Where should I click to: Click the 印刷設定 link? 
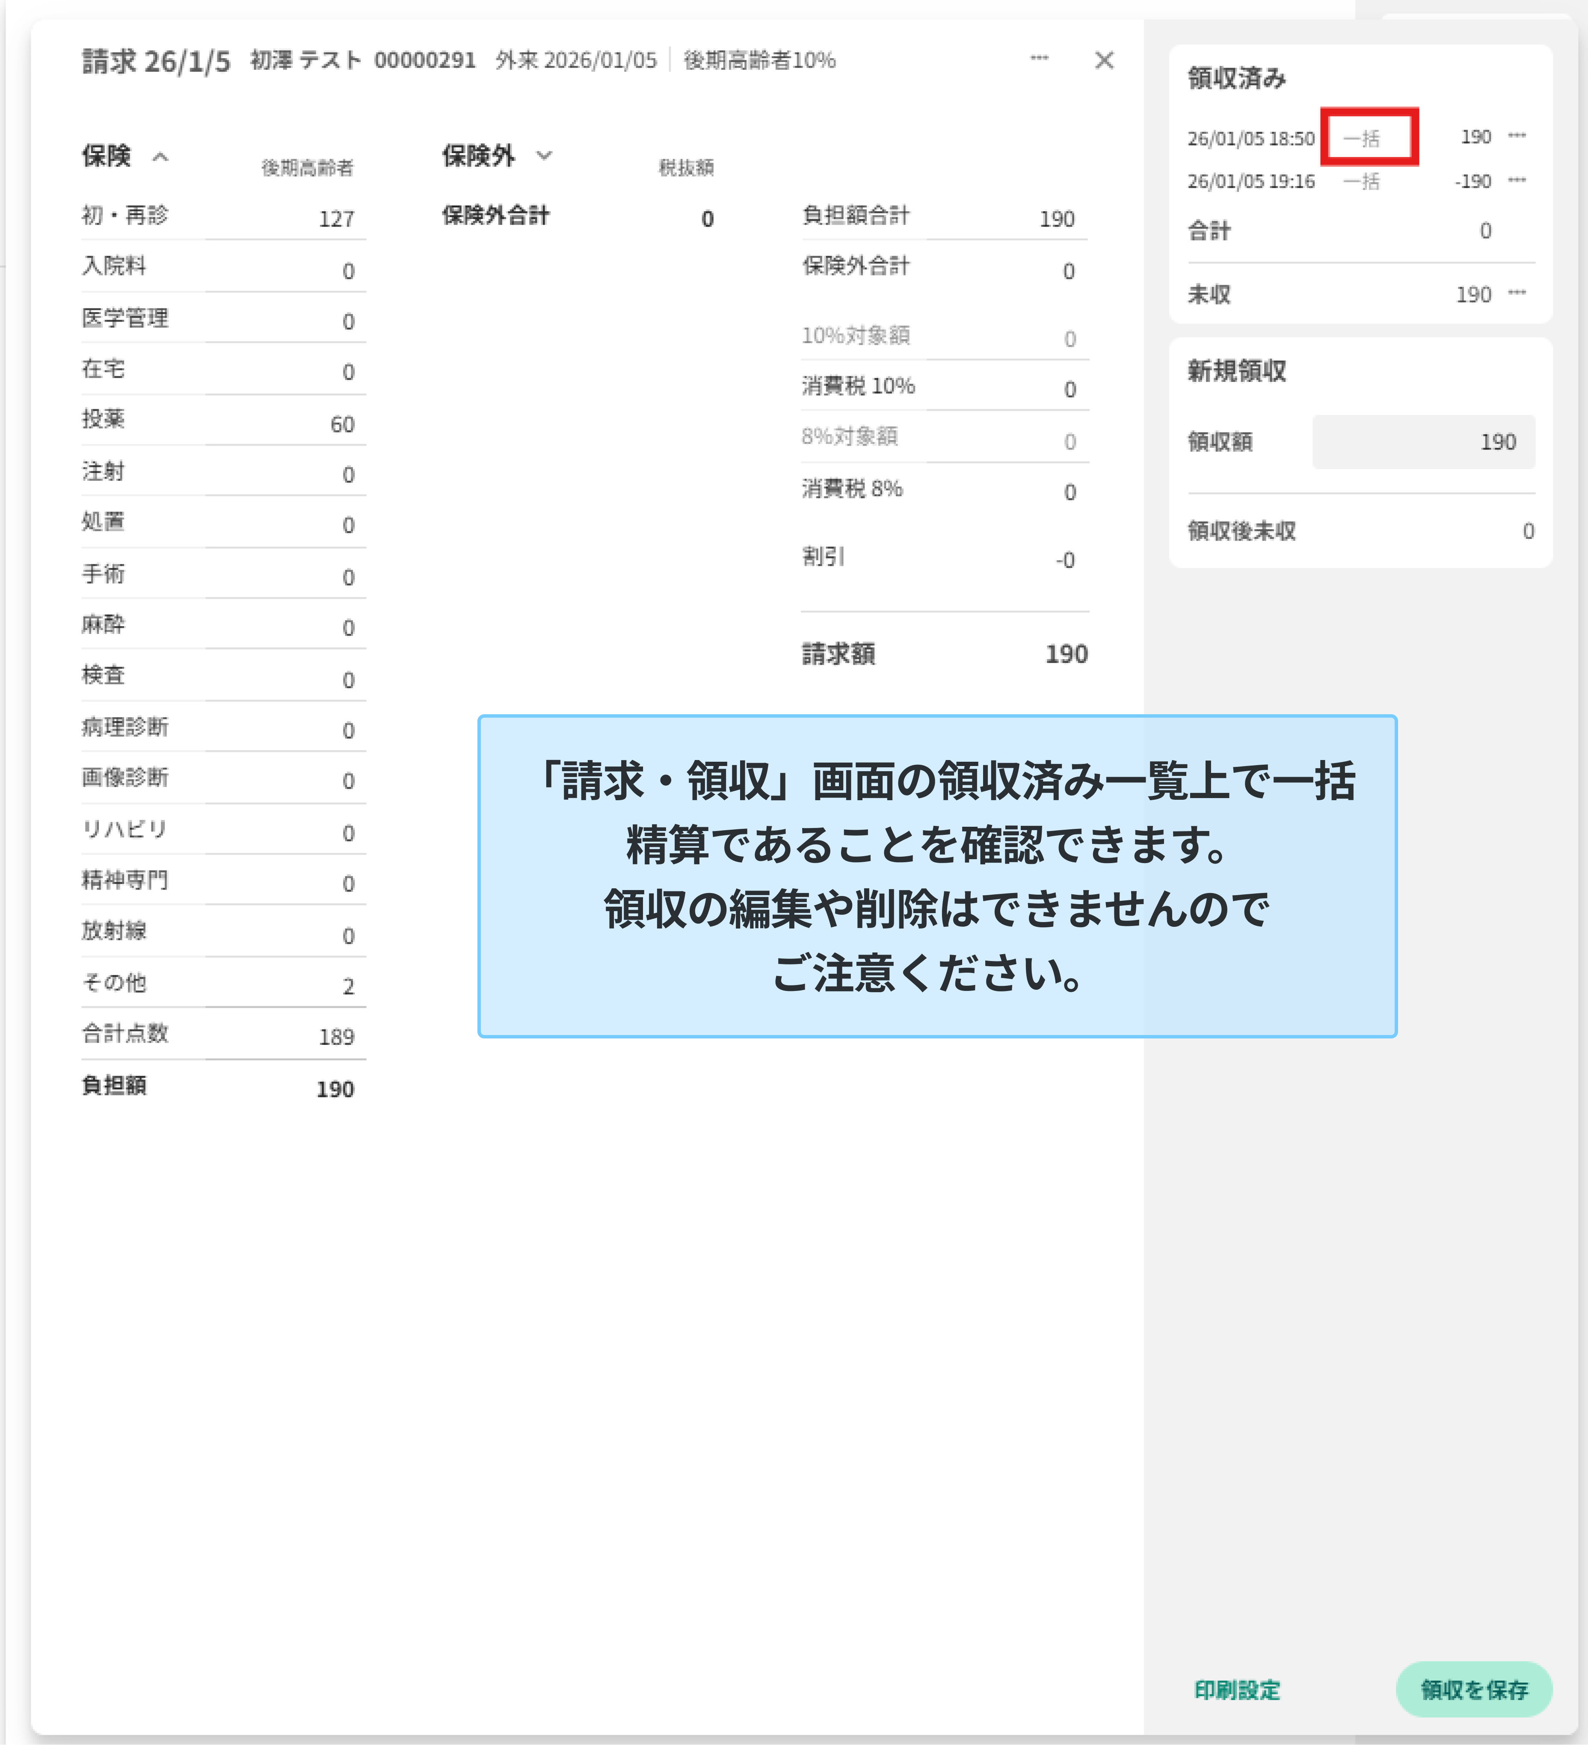point(1236,1689)
